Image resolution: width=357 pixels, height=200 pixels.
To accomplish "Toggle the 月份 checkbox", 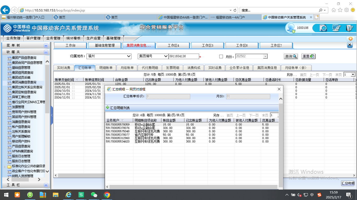I will click(x=221, y=57).
